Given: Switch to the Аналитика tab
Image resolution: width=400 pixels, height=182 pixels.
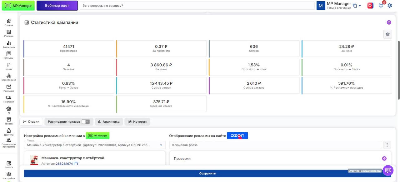Looking at the screenshot, I should (x=108, y=122).
